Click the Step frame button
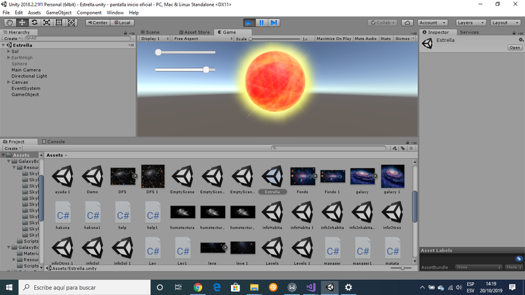This screenshot has height=295, width=525. [274, 22]
